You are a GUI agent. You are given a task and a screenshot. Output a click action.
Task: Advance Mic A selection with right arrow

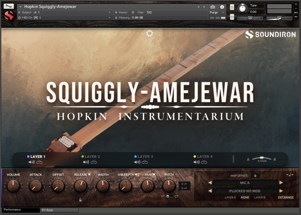point(281,183)
